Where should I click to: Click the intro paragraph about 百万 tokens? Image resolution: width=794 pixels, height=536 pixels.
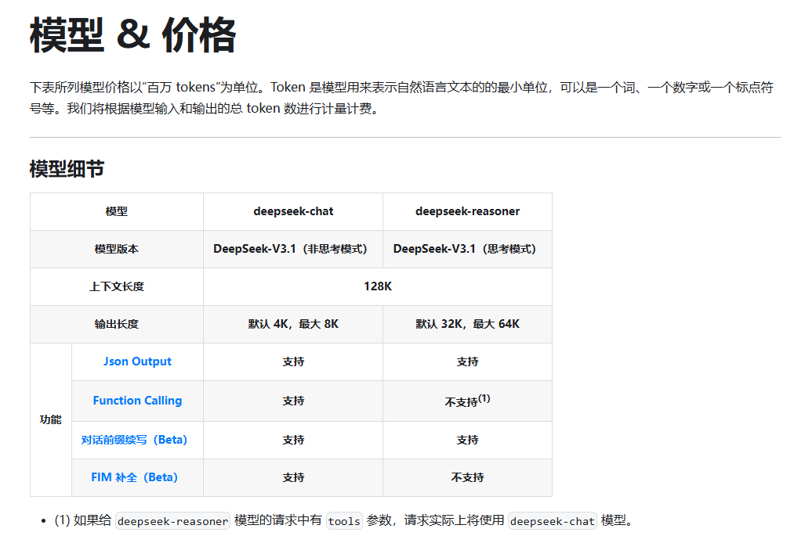point(401,98)
